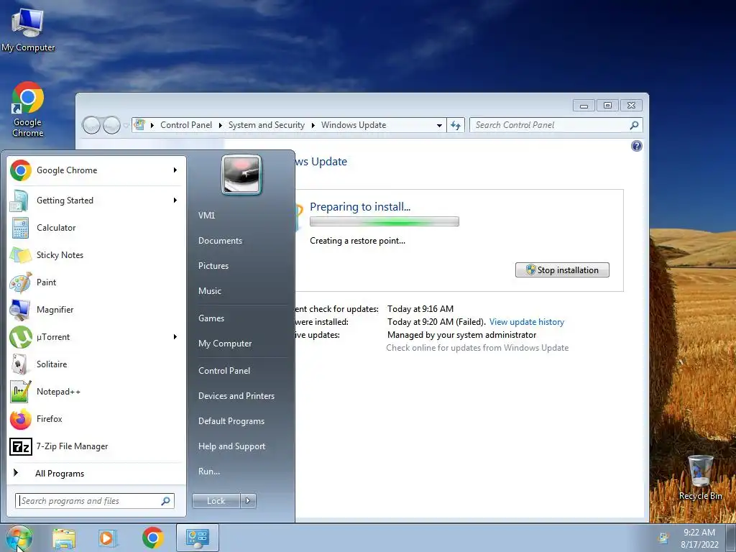Launch 7-Zip File Manager
The height and width of the screenshot is (552, 736).
94,446
